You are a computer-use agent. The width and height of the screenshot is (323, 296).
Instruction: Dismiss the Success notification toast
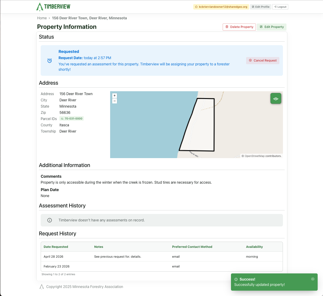(x=313, y=279)
